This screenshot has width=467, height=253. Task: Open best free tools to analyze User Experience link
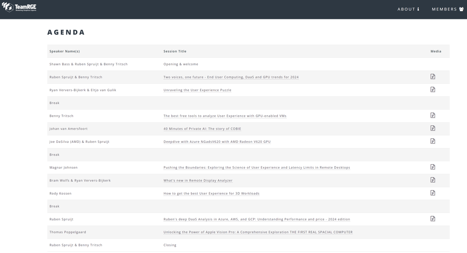(x=225, y=116)
